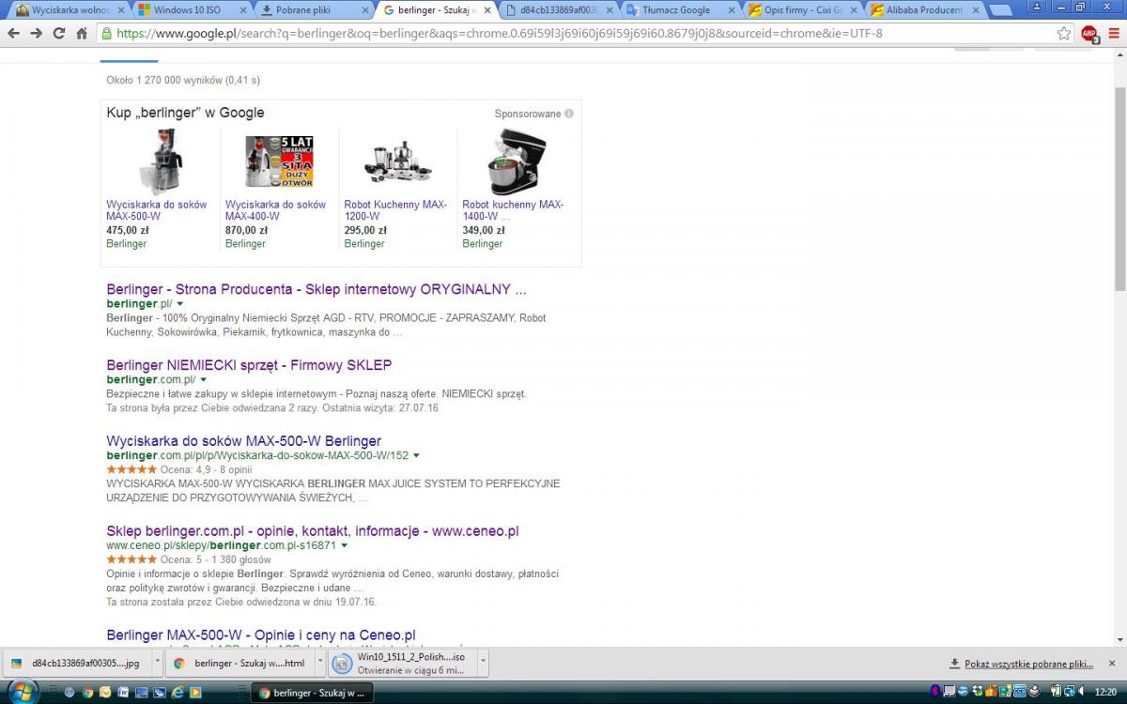The height and width of the screenshot is (704, 1127).
Task: Expand arrow after Wyciskarka-do-sokow-MAX-500-W/152 URL
Action: point(417,455)
